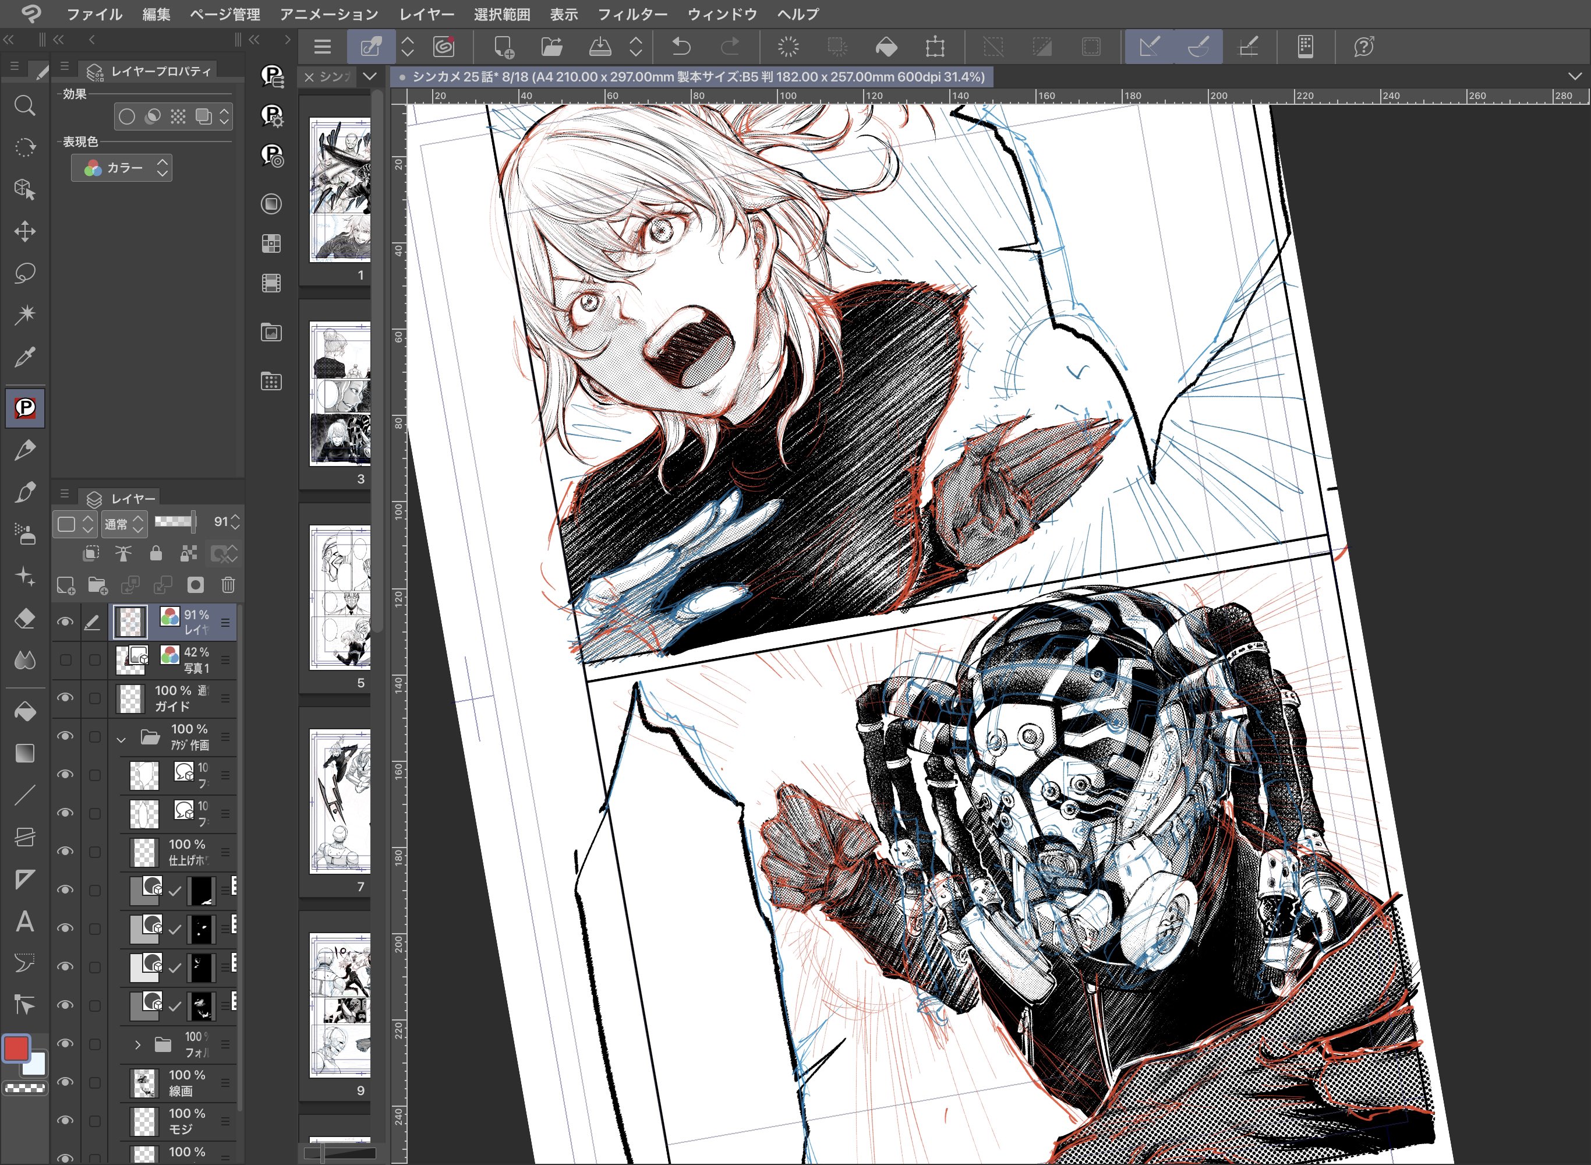Toggle Snap to ruler in command bar
The width and height of the screenshot is (1591, 1165).
(1149, 47)
